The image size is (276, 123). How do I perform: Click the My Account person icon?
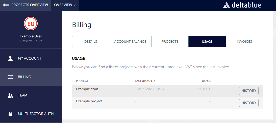click(10, 58)
